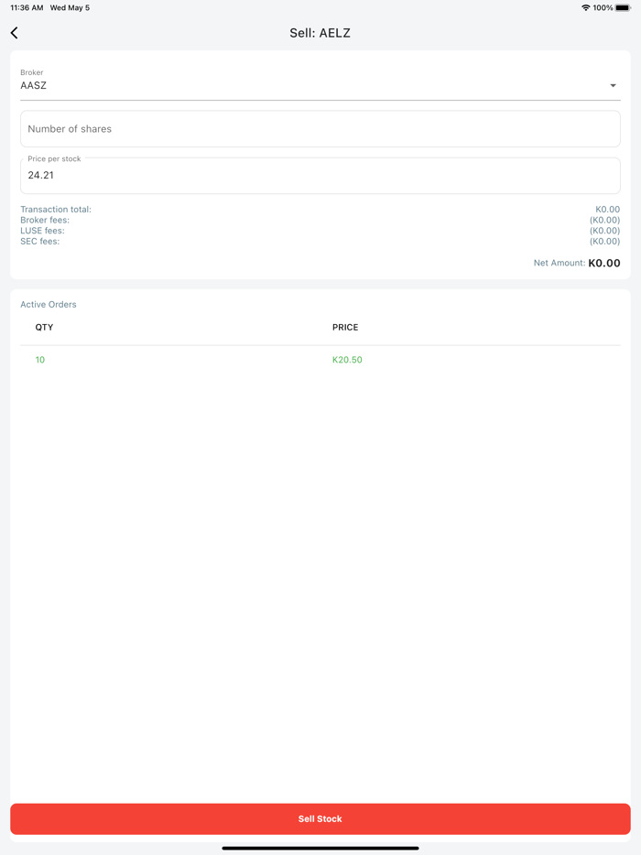Tap the red Sell Stock button
The image size is (641, 855).
(320, 818)
